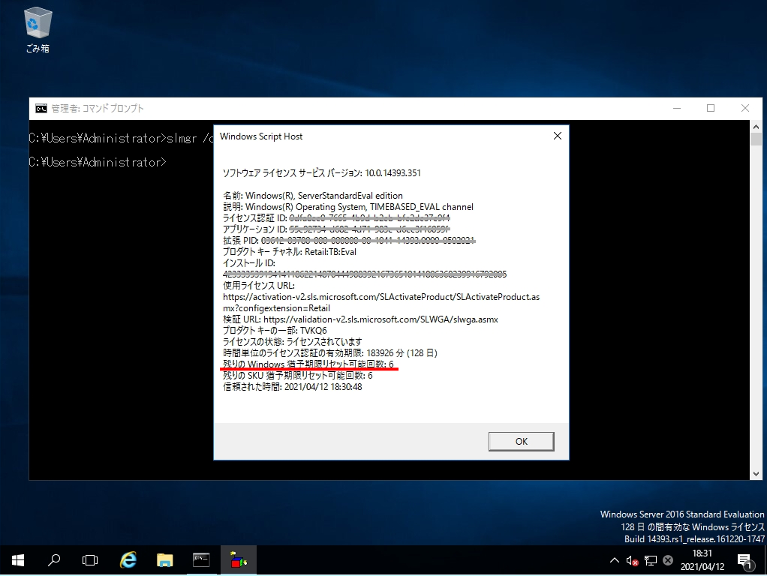
Task: Select the Windows Script Host taskbar icon
Action: point(238,560)
